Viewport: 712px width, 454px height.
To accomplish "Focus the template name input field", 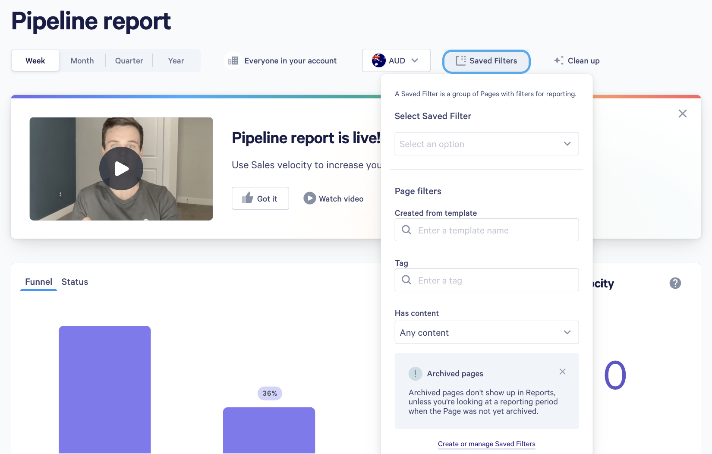I will pos(487,230).
